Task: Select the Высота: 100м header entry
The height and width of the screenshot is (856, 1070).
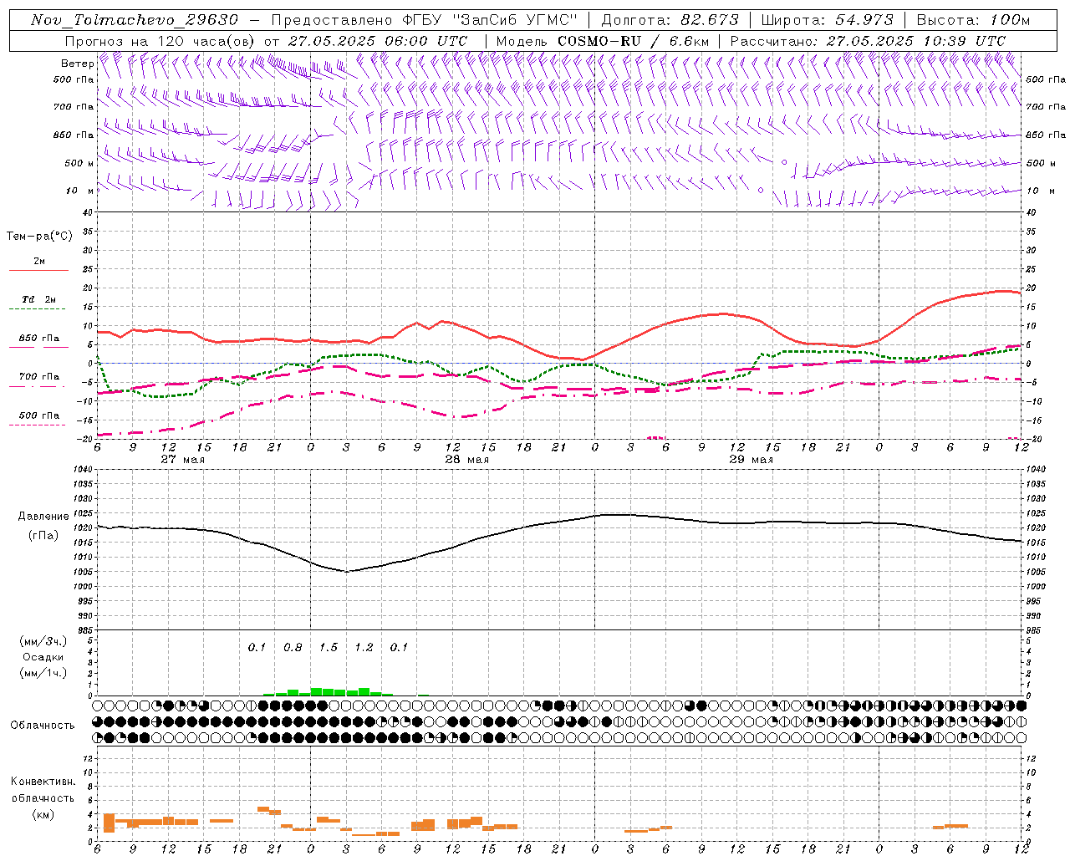Action: [973, 20]
